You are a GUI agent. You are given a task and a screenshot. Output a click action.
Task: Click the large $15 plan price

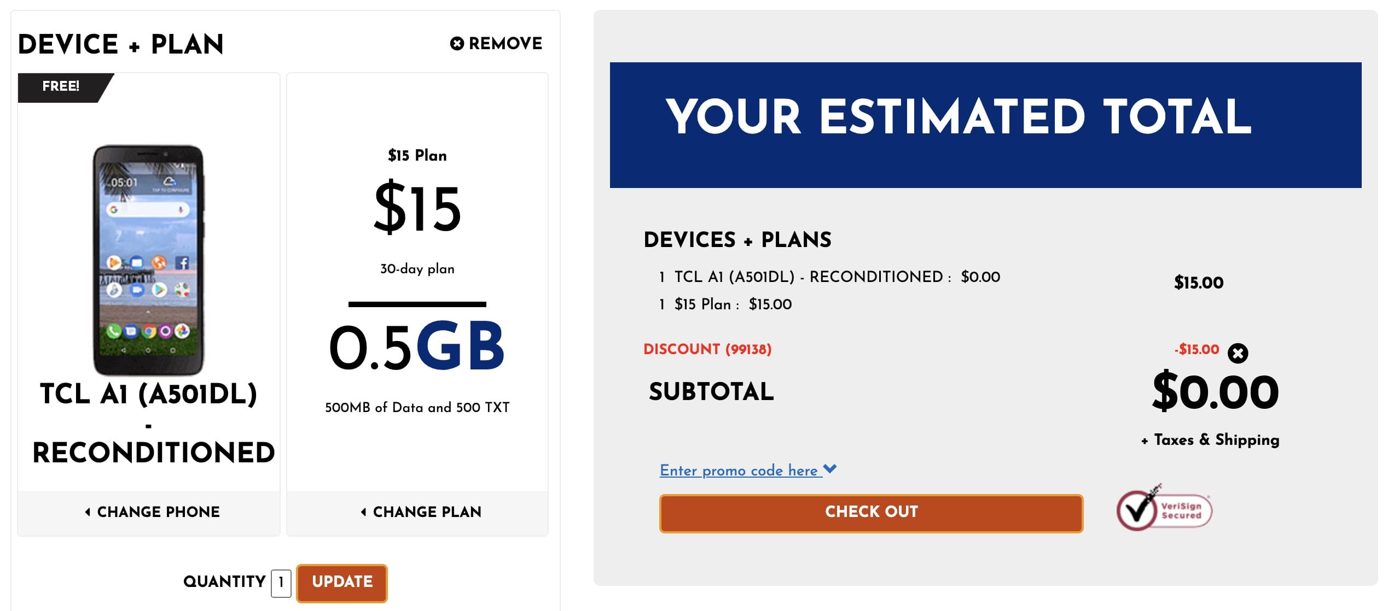pos(417,208)
